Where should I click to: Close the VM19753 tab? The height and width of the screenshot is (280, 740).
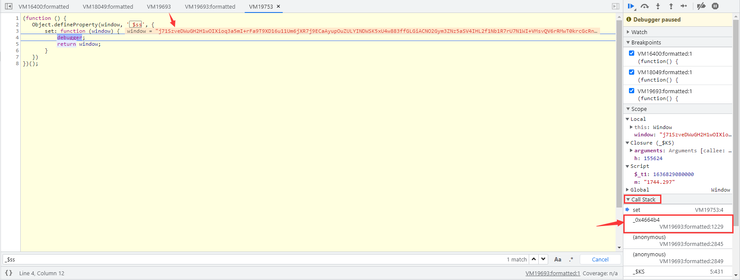(278, 6)
